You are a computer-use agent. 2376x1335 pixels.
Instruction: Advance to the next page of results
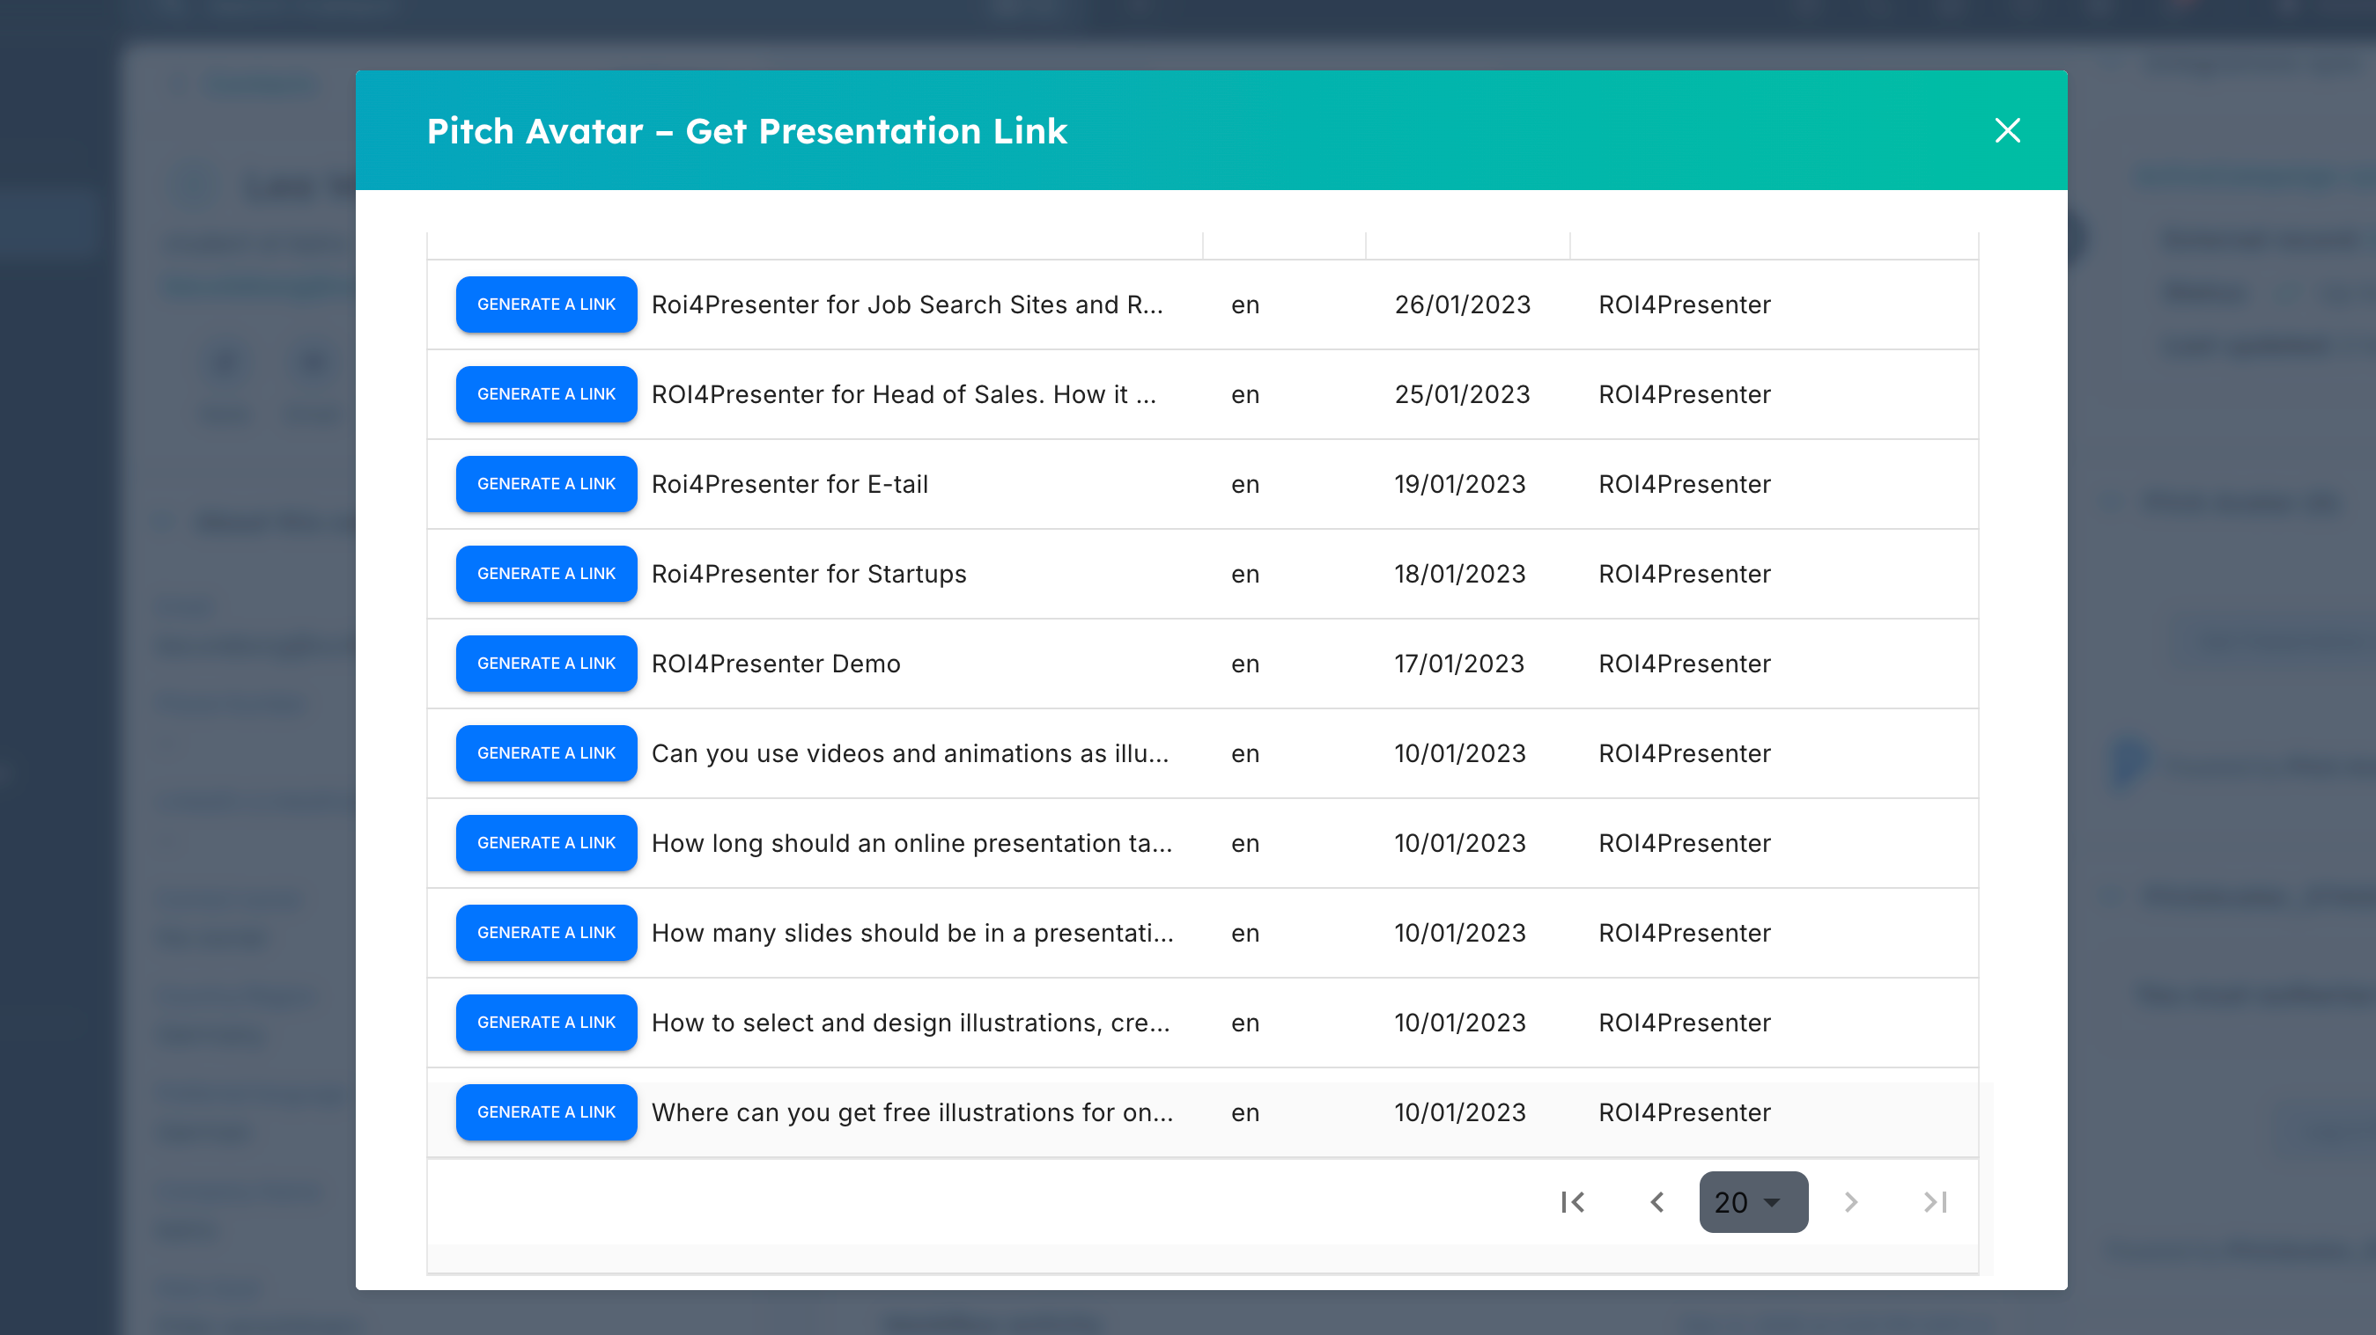click(x=1850, y=1202)
